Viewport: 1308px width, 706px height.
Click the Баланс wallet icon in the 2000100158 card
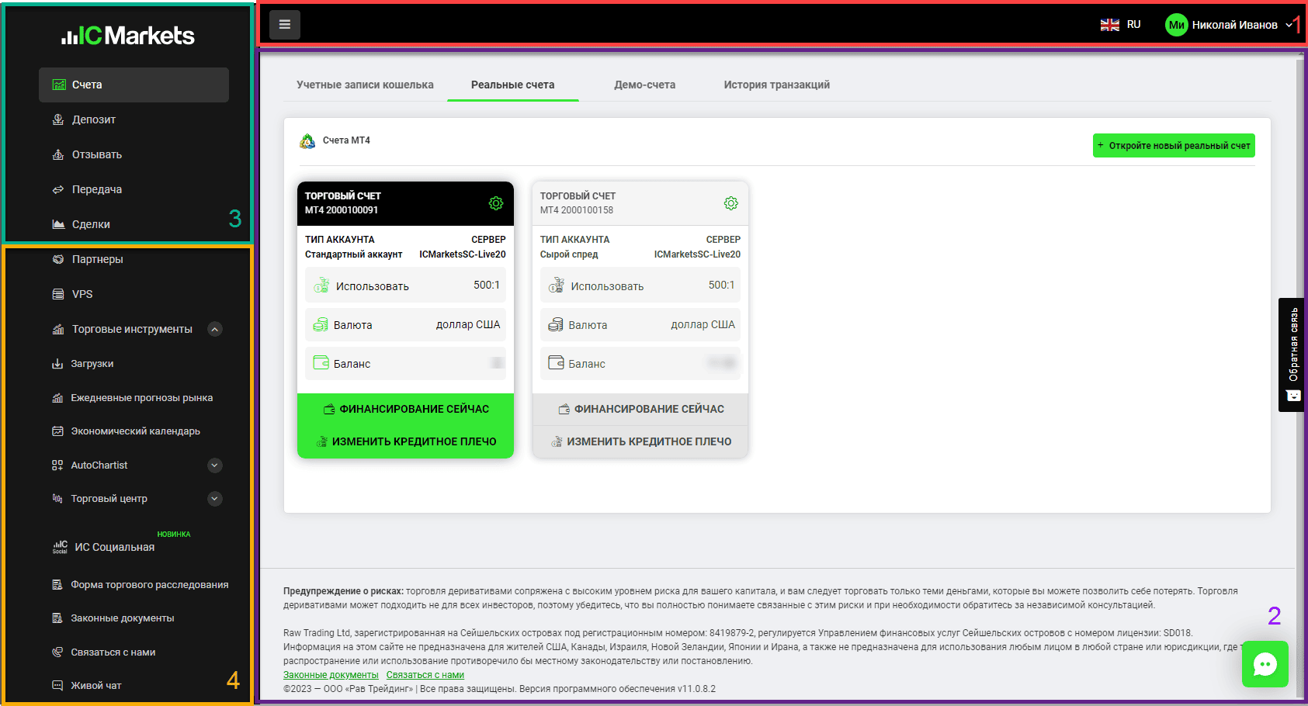click(556, 362)
